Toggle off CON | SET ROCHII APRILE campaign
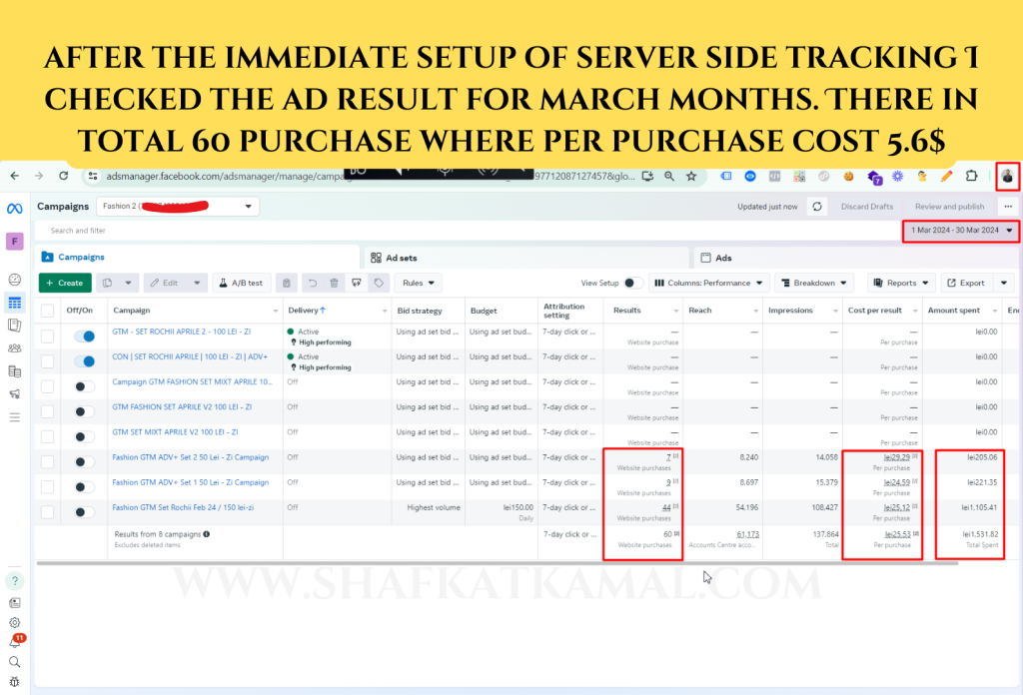Image resolution: width=1023 pixels, height=695 pixels. pos(84,361)
